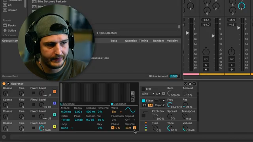Open Operator device options (three dots) menu
Image resolution: width=253 pixels, height=142 pixels.
194,84
